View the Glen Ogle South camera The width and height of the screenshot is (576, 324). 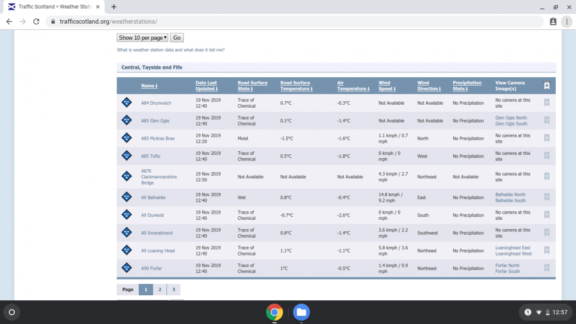511,124
